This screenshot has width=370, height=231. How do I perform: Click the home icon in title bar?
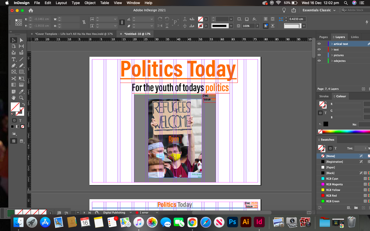(31, 10)
